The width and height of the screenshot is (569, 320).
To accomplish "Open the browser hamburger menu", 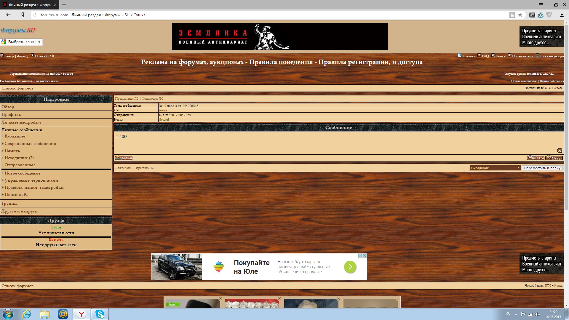I will click(x=541, y=5).
